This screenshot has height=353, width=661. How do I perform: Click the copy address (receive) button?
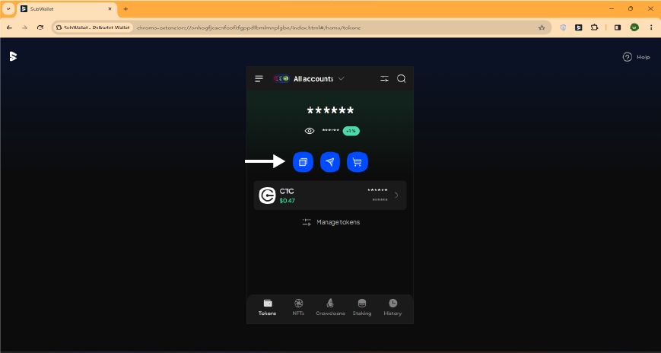(x=303, y=162)
